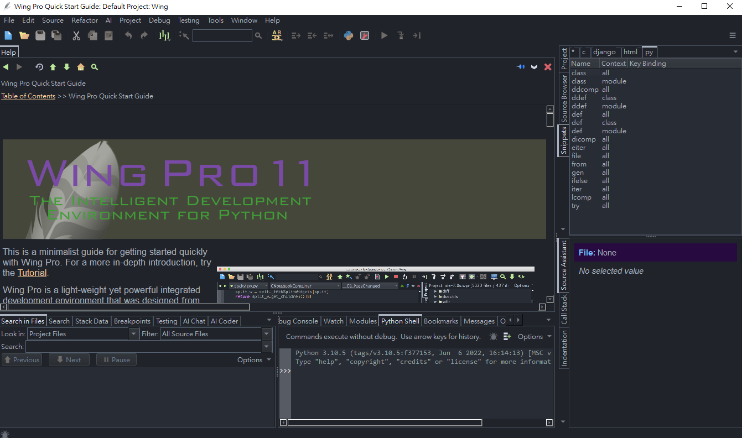Screen dimensions: 742x438
Task: Click green down arrow in help viewer
Action: [x=67, y=67]
